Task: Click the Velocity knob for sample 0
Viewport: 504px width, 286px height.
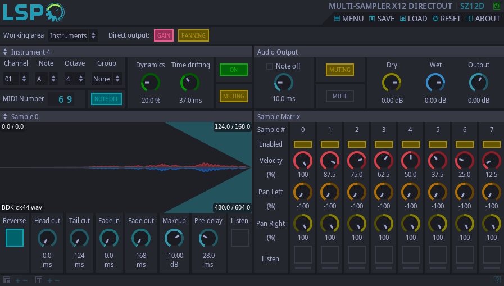Action: click(303, 161)
